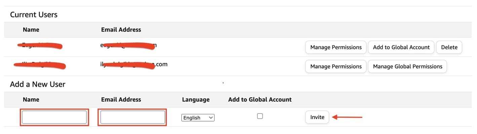477x134 pixels.
Task: Click the Language column label
Action: coord(196,99)
